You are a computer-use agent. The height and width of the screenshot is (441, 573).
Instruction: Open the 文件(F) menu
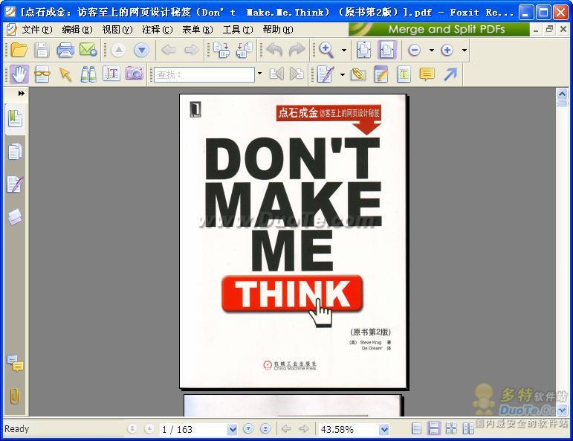pyautogui.click(x=36, y=30)
